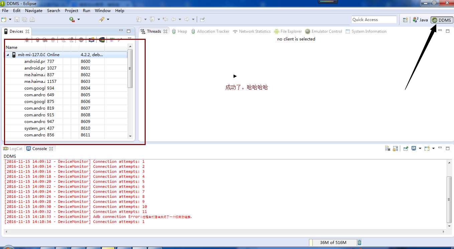Close the Devices view tab
The image size is (454, 249).
click(x=27, y=31)
